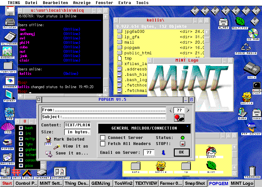This screenshot has width=262, height=187.
Task: Click the OK button in POPGEM
Action: point(182,153)
